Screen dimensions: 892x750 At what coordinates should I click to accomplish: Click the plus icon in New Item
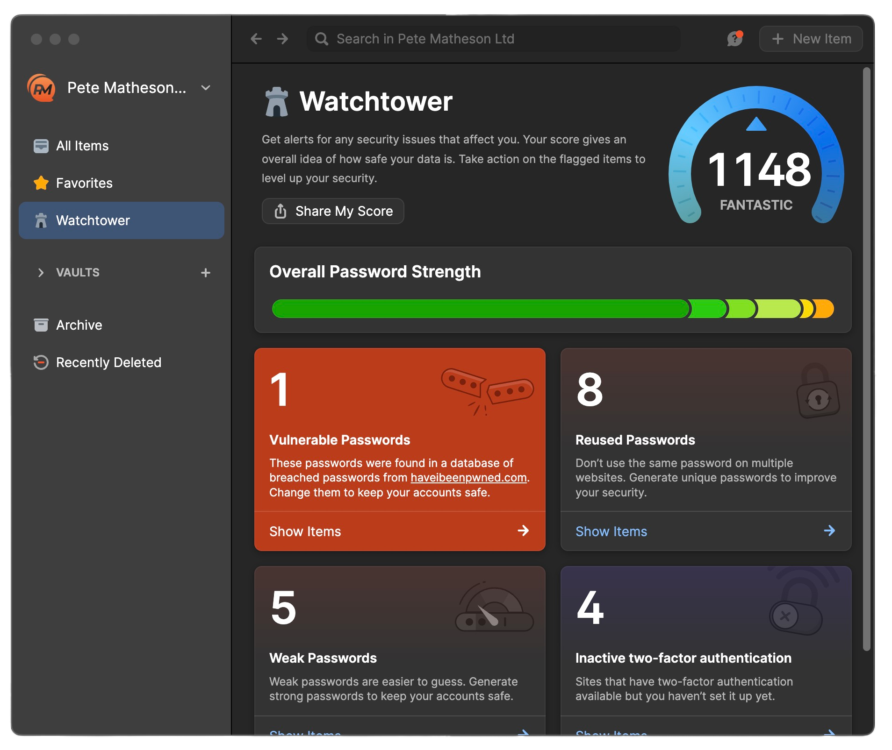pos(778,39)
